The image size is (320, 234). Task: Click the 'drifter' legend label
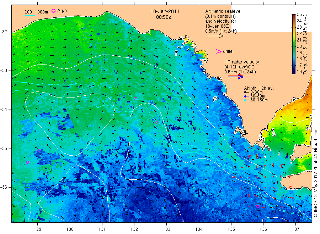[229, 51]
